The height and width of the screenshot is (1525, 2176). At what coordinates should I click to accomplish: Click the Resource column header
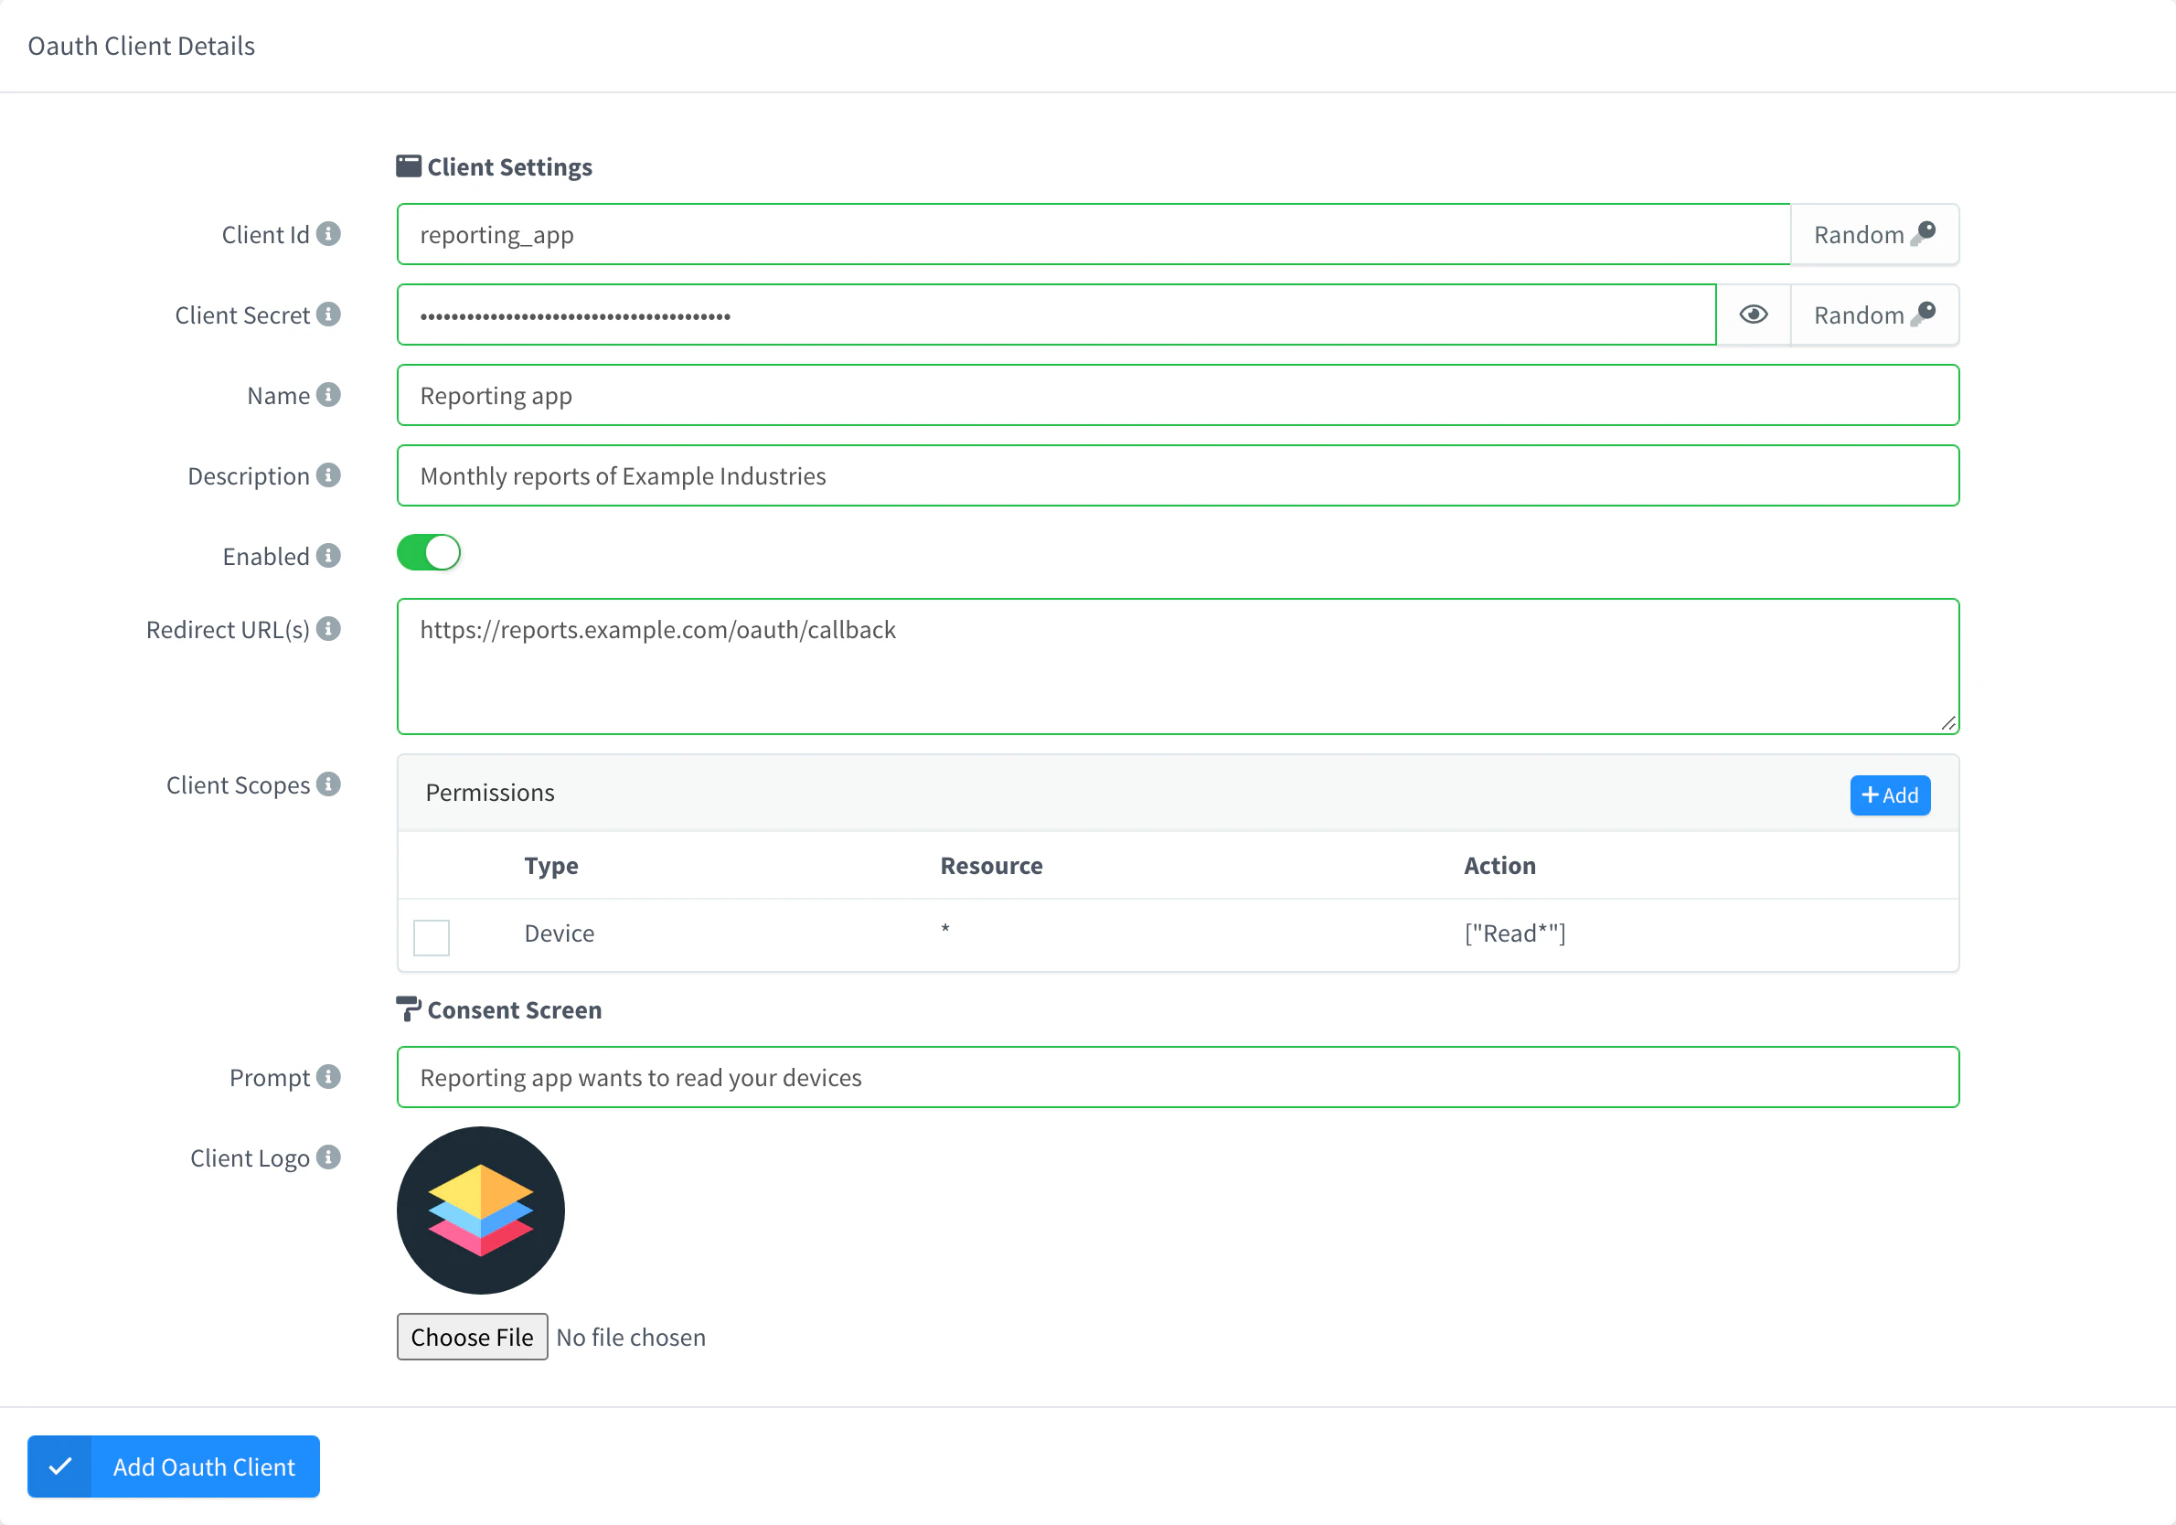pos(991,865)
